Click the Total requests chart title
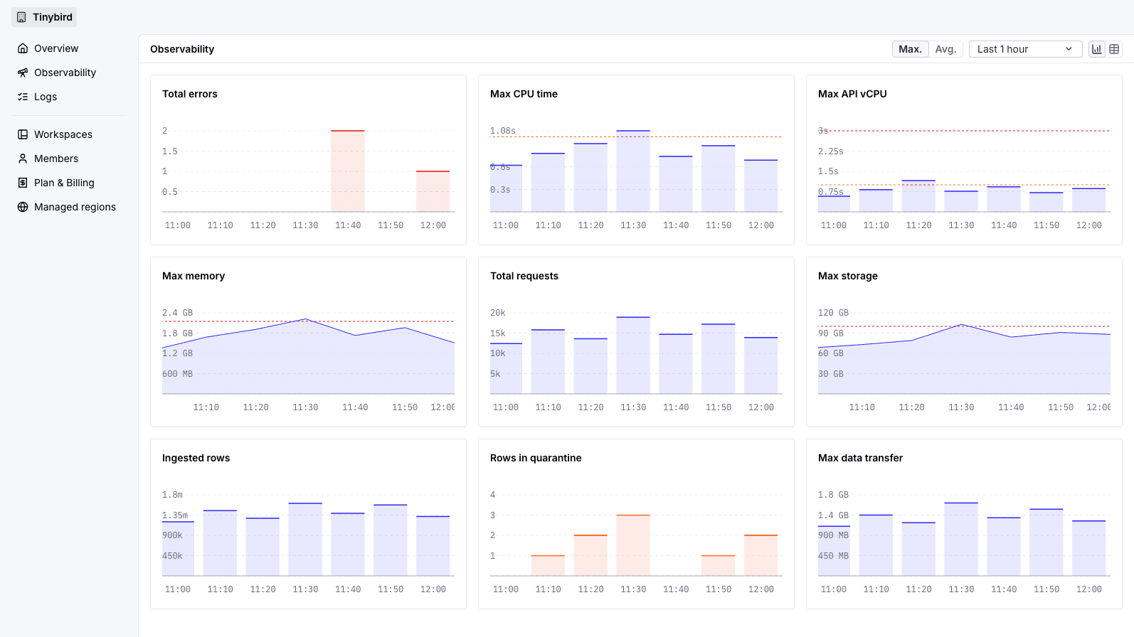This screenshot has height=637, width=1134. point(524,276)
